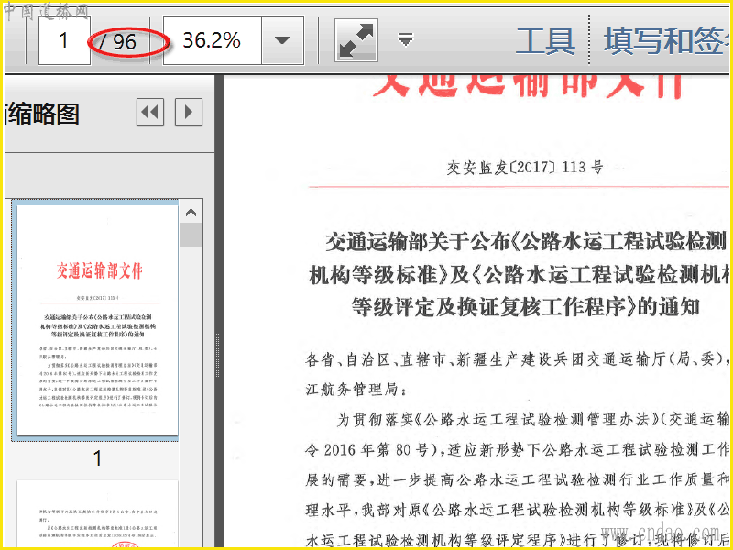Click the page number field showing 1
Screen dimensions: 733x550
64,40
